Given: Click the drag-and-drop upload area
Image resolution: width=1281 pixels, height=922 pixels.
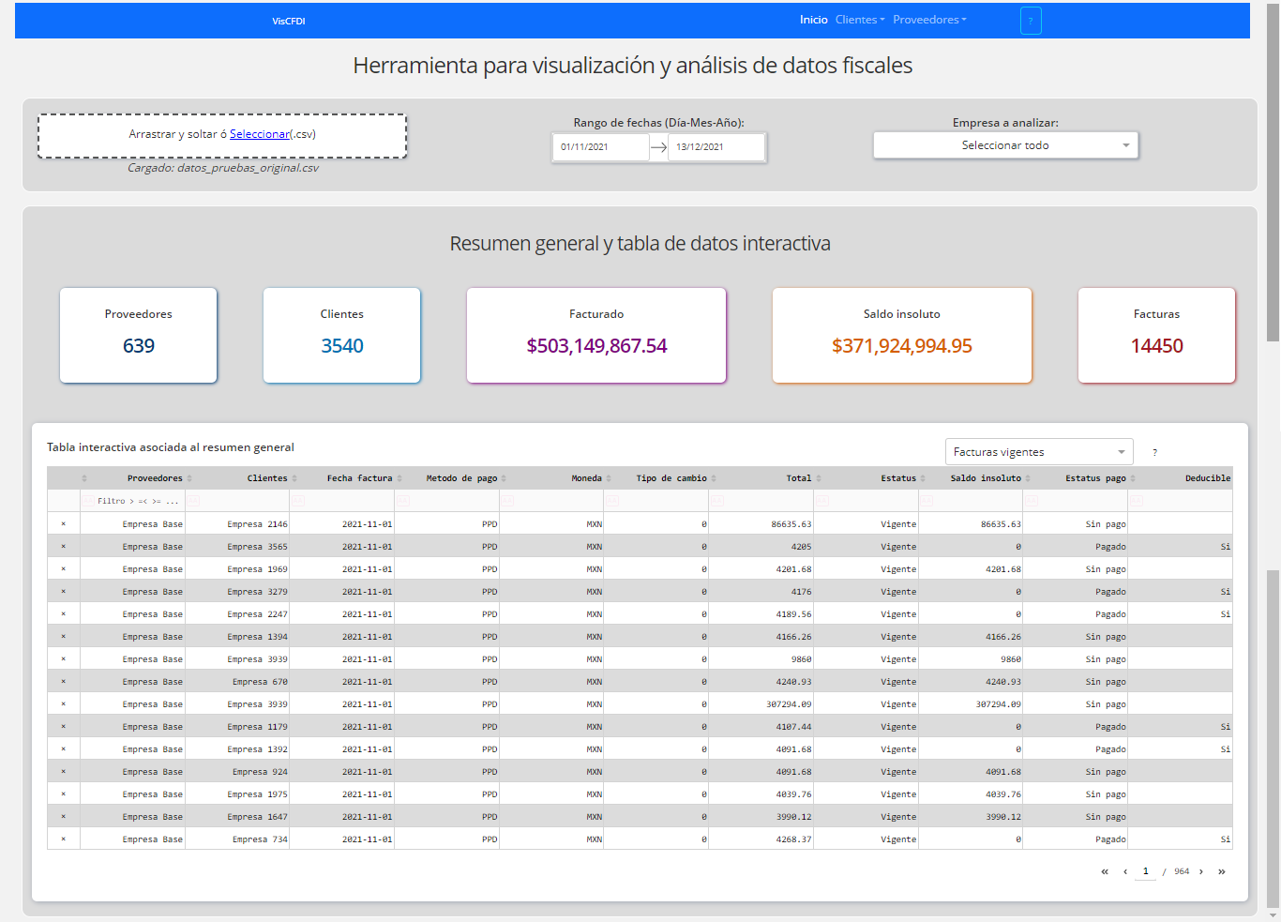Looking at the screenshot, I should pos(222,136).
